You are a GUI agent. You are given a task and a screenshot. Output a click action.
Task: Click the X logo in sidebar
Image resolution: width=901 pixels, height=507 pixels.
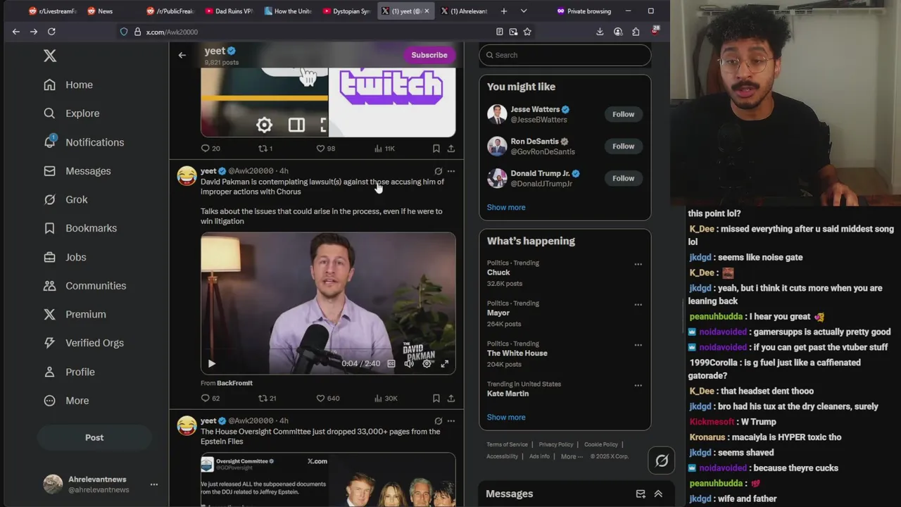(50, 56)
